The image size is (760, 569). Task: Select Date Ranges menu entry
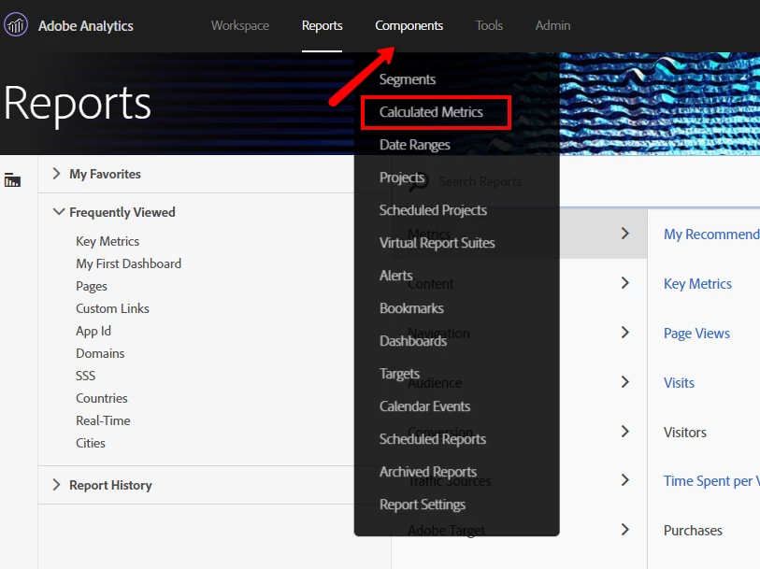pyautogui.click(x=414, y=145)
